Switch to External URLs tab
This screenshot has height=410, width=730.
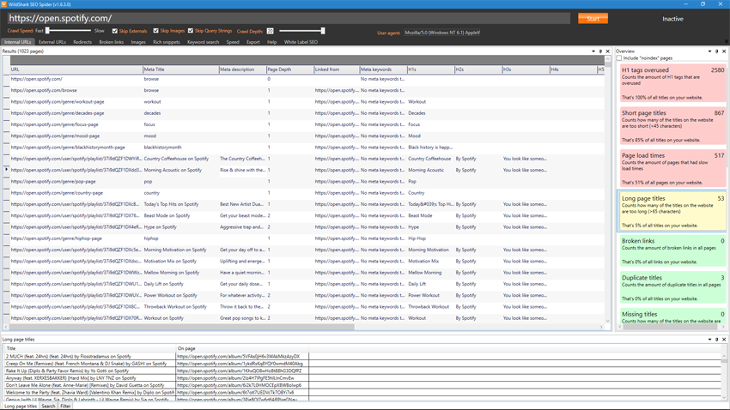52,42
